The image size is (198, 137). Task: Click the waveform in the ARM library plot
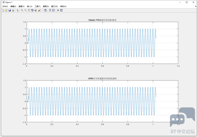pos(91,101)
